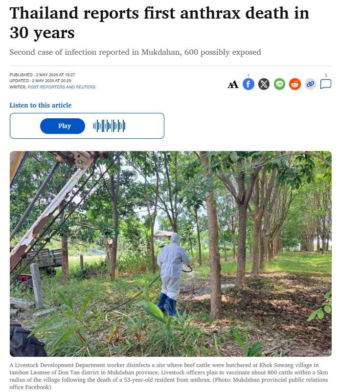
Task: Open Post Reporters and Reuters writer link
Action: 62,87
